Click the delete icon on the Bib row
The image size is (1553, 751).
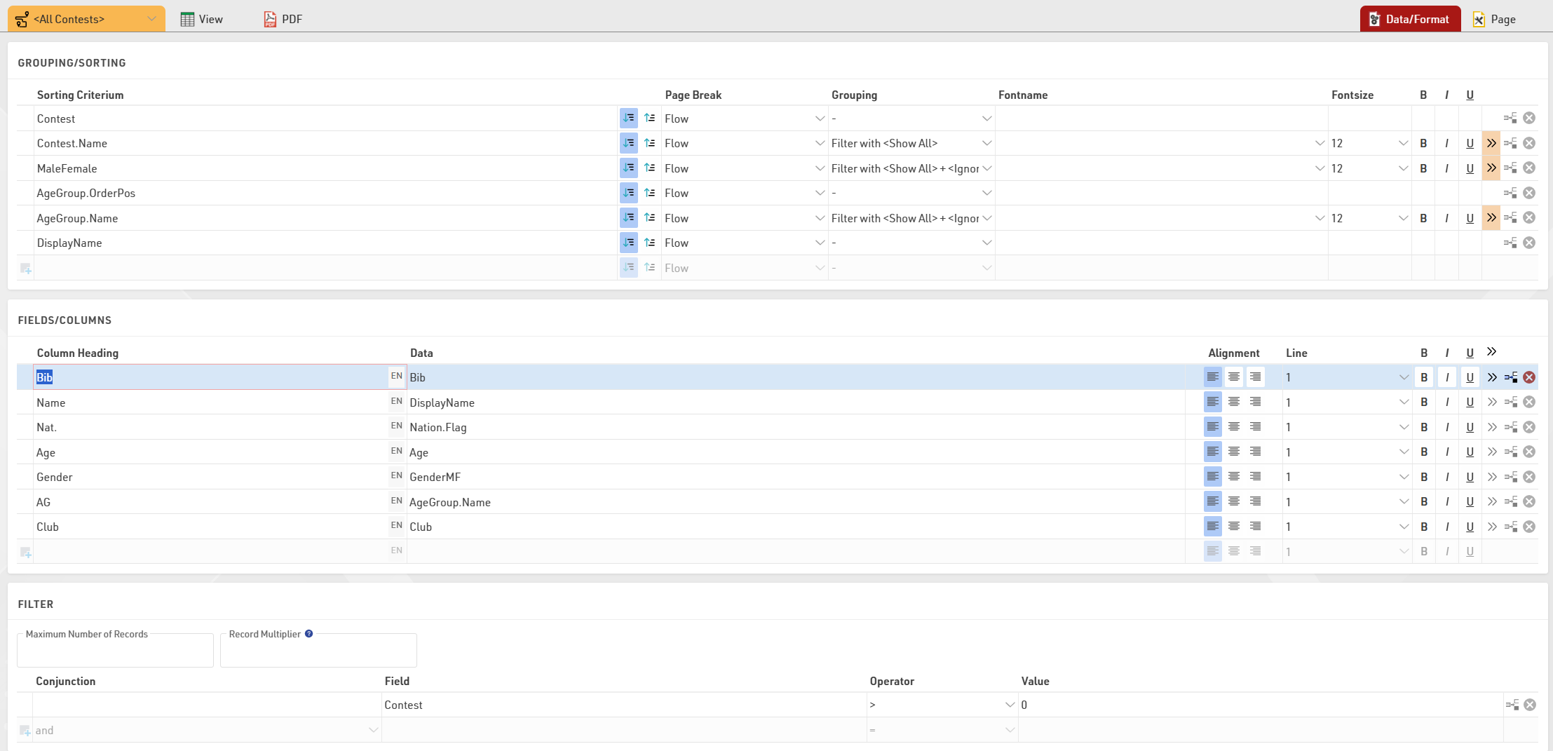1529,377
